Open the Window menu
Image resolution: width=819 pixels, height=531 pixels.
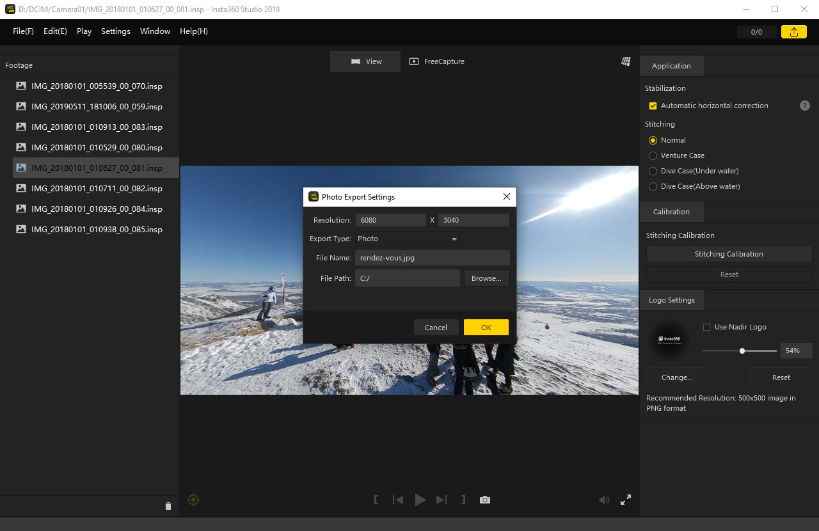[155, 31]
